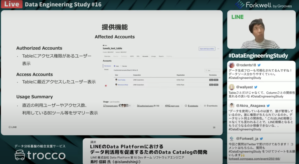Click the trocco cart logo icon

tap(20, 155)
